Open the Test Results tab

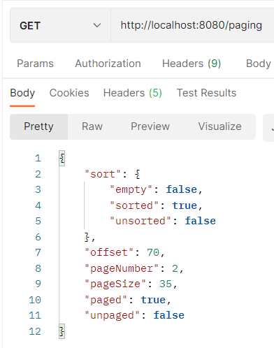click(206, 93)
